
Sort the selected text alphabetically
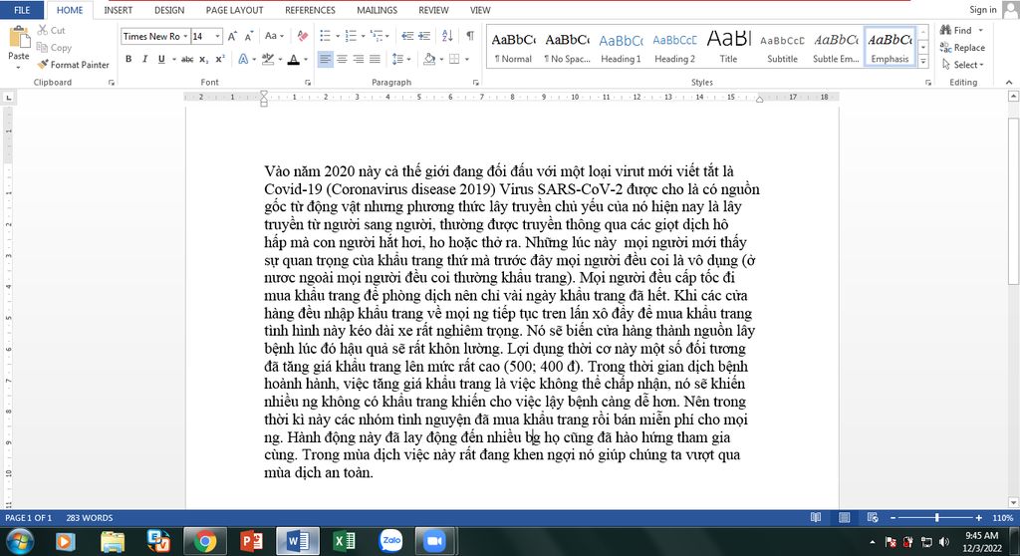[447, 36]
